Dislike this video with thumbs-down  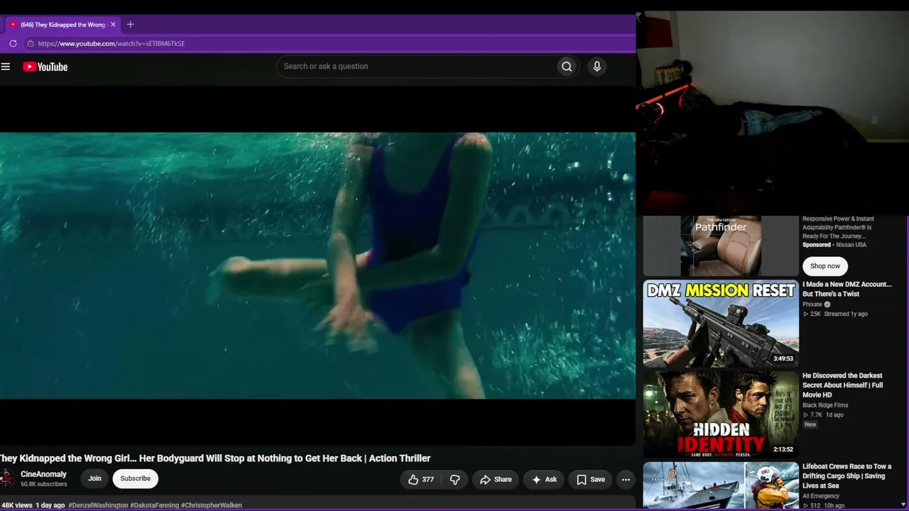(x=454, y=480)
